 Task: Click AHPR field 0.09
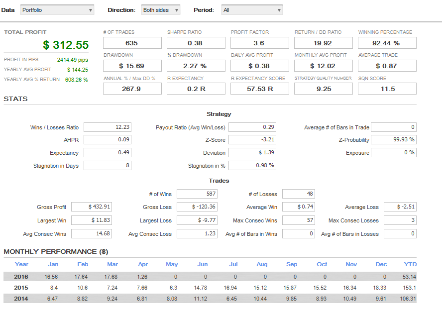pos(108,139)
